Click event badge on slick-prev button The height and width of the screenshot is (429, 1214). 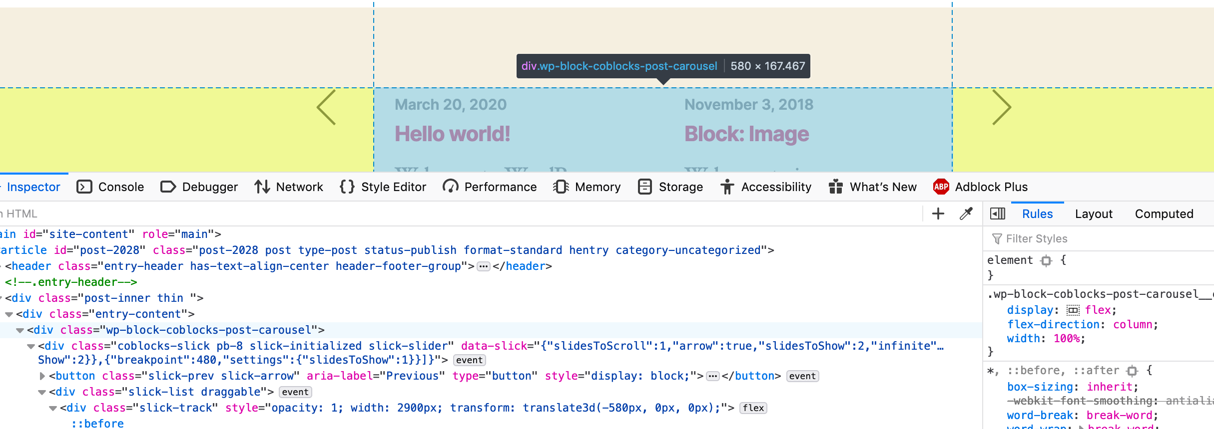(802, 376)
